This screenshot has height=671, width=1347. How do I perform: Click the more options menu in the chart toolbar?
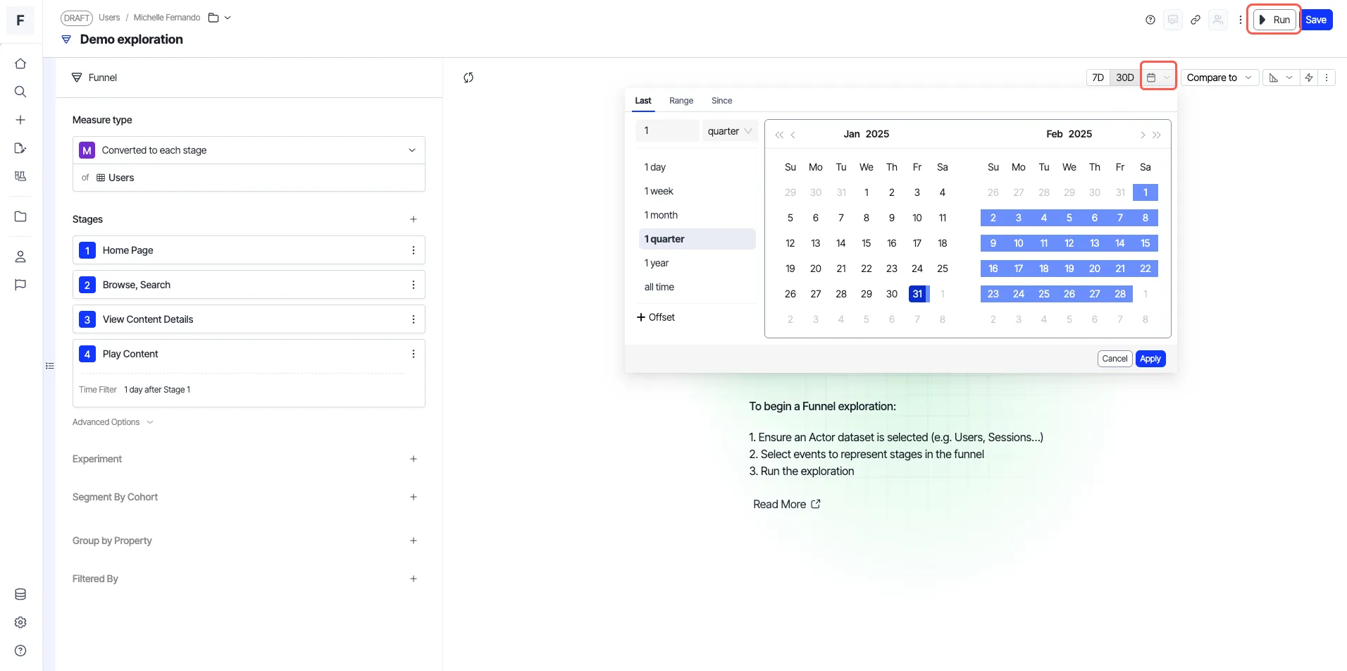click(1327, 78)
